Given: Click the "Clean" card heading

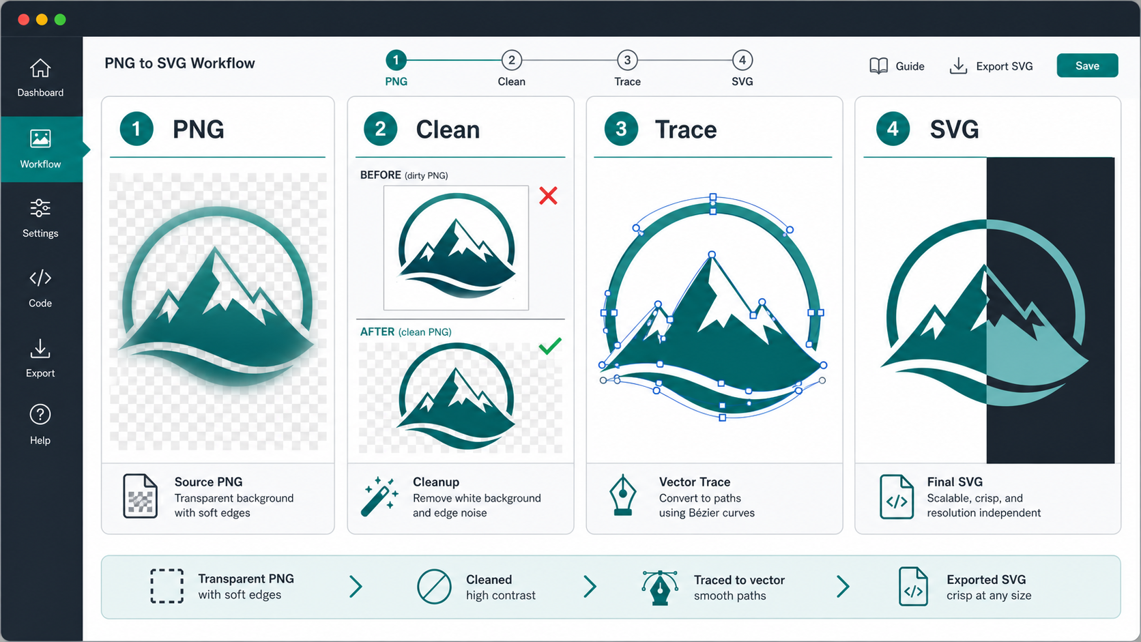Looking at the screenshot, I should click(448, 130).
